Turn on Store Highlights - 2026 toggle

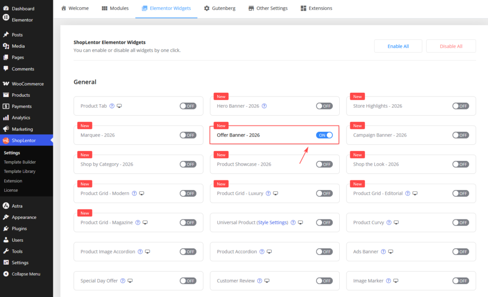pos(461,106)
